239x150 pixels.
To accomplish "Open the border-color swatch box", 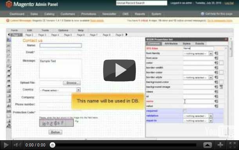I will [221, 72].
